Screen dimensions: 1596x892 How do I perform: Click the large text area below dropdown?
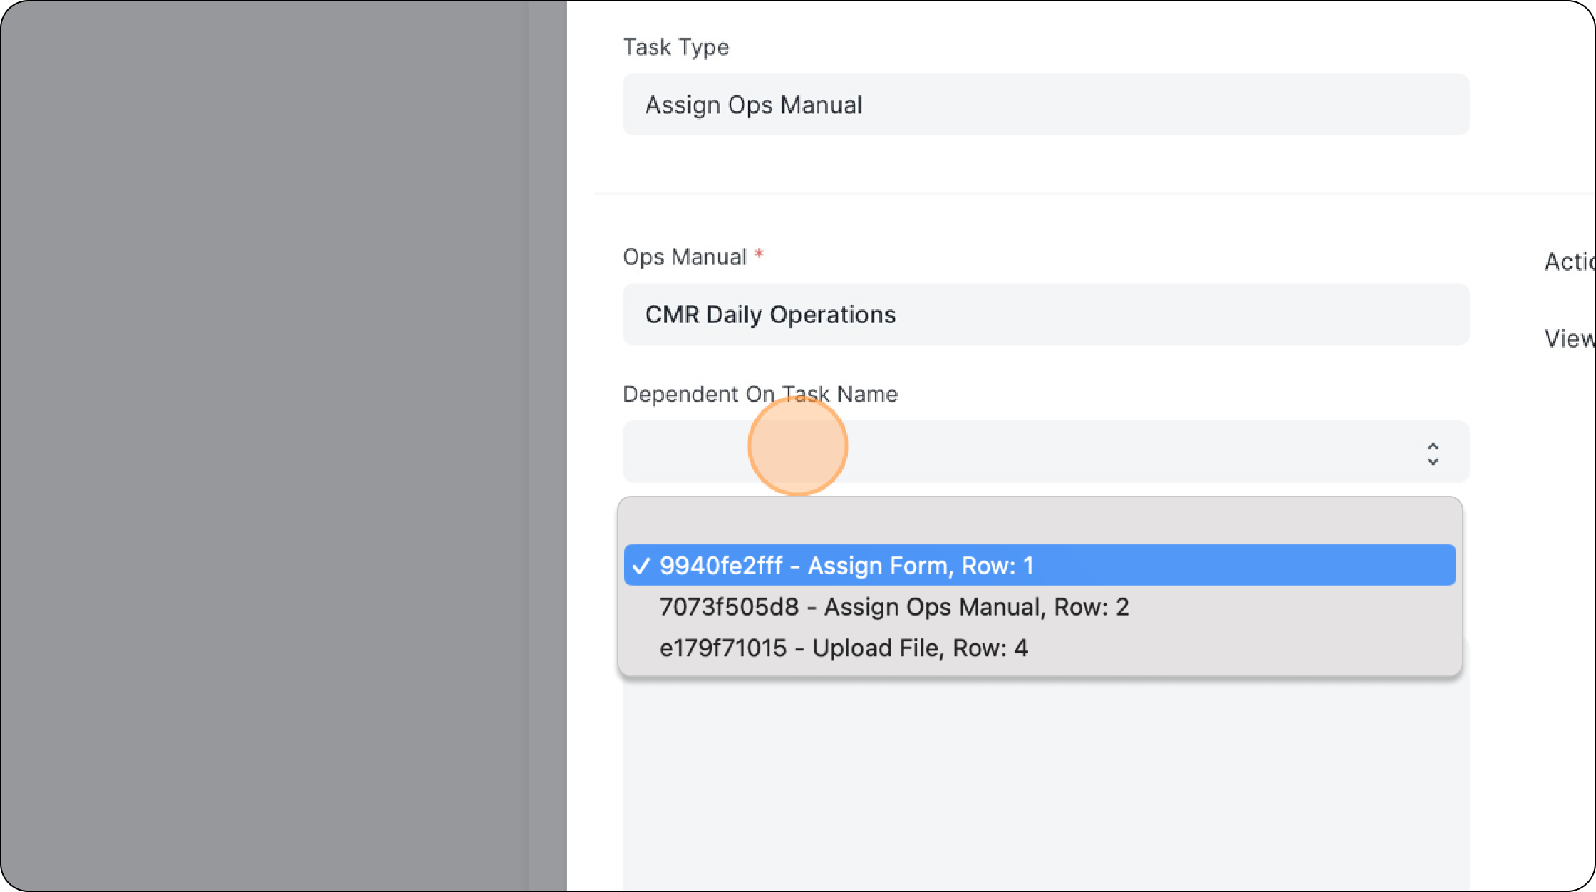1045,784
